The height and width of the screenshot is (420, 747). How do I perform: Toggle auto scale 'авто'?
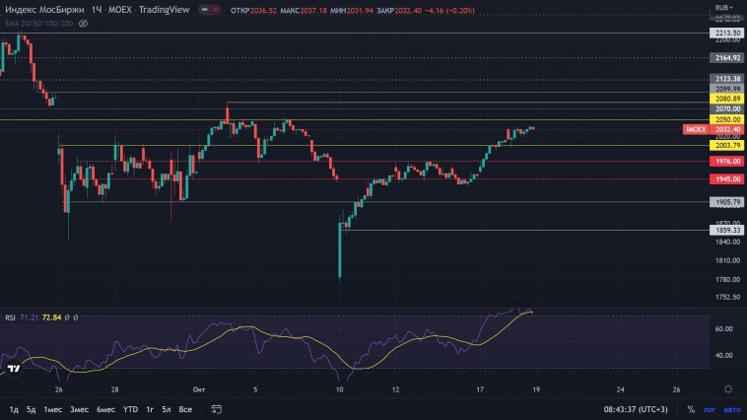coord(730,409)
